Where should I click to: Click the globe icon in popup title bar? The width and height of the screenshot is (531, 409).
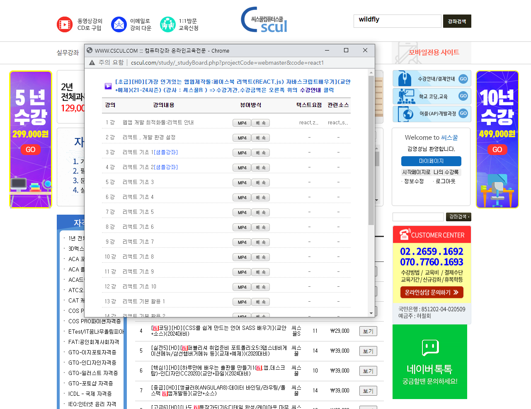point(90,51)
